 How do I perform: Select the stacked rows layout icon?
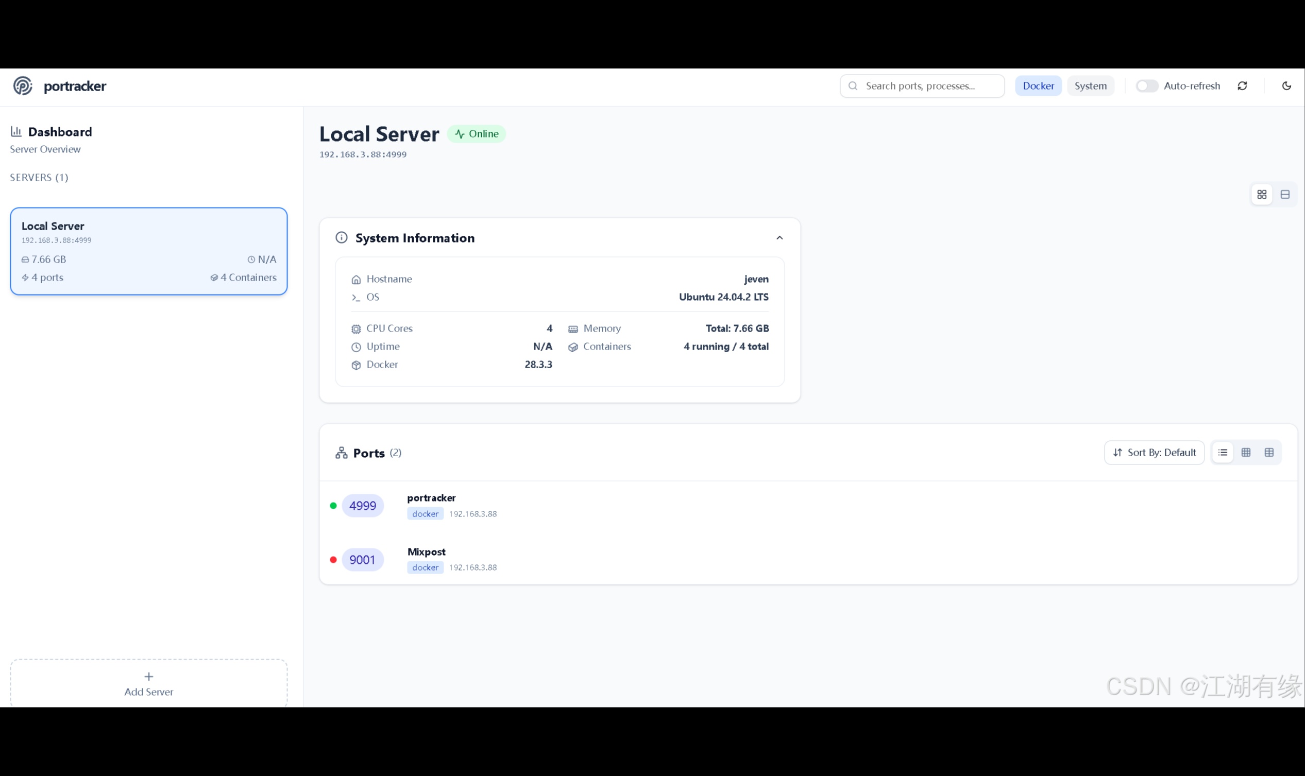[x=1284, y=195]
